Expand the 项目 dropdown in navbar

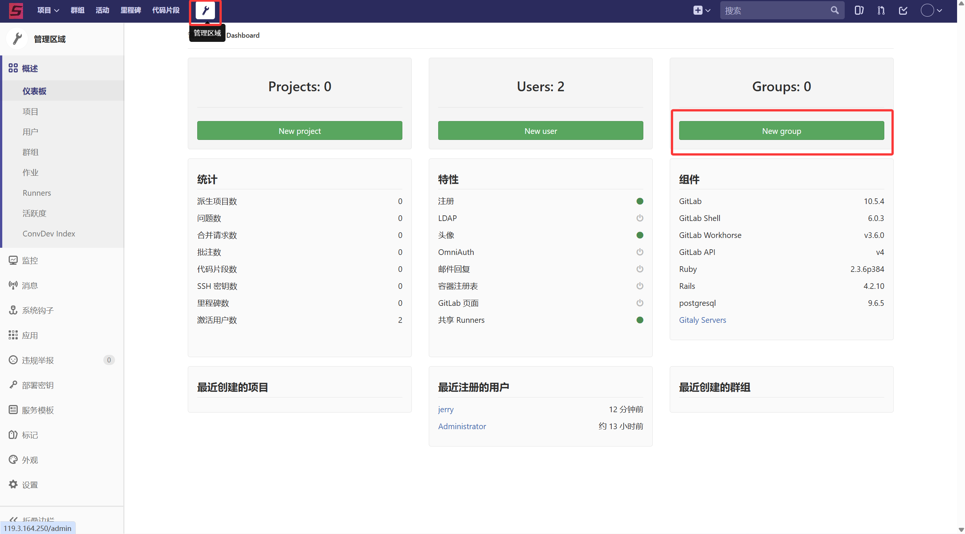(48, 10)
